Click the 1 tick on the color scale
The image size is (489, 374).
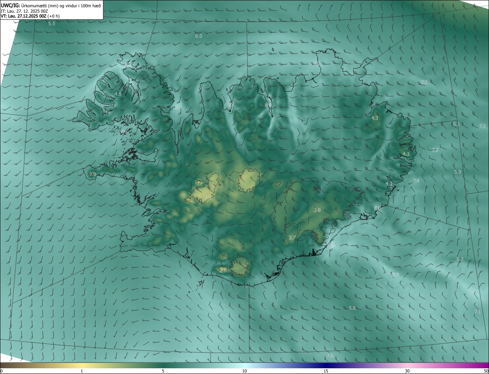click(82, 371)
